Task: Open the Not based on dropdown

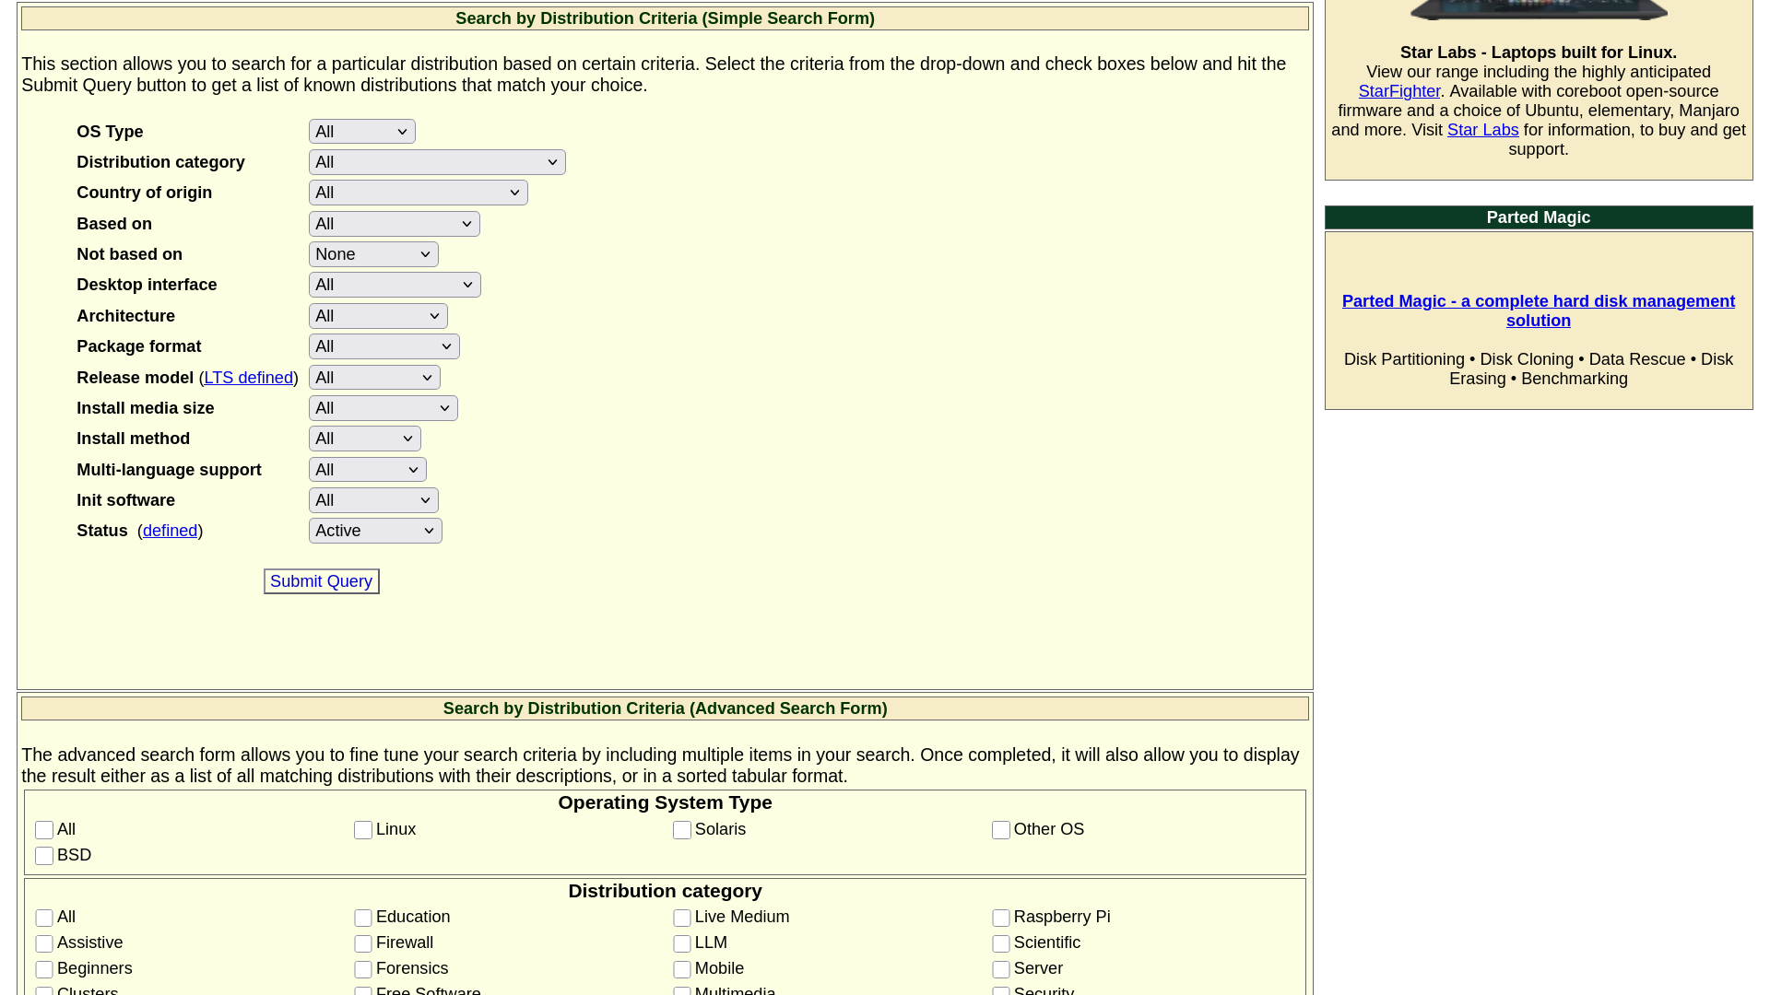Action: [373, 253]
